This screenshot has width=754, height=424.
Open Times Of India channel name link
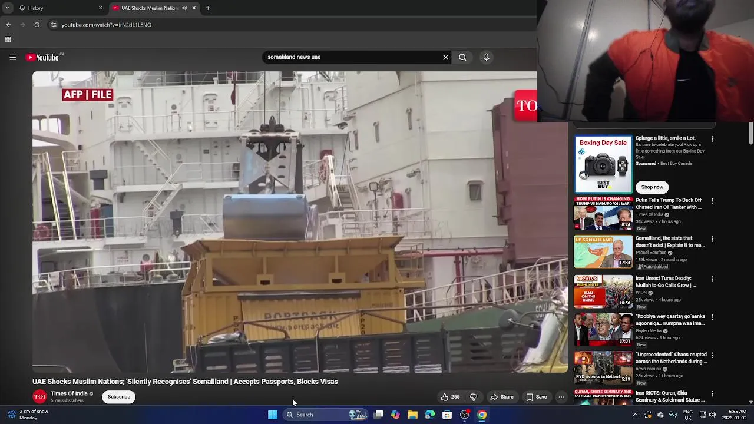69,393
